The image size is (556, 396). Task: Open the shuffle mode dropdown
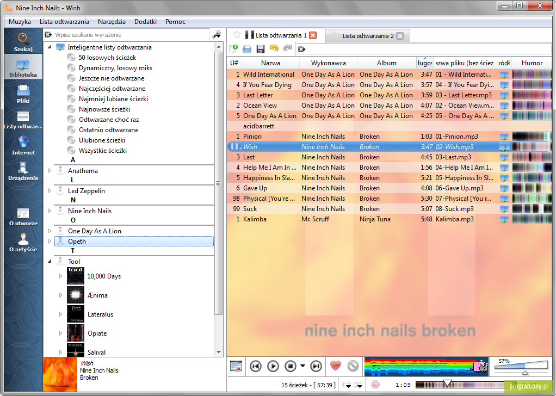point(358,385)
